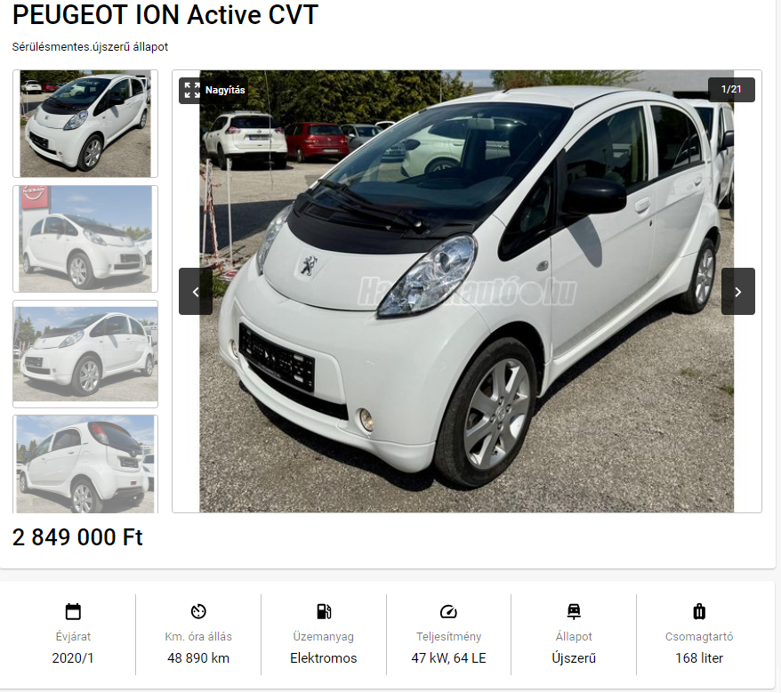Viewport: 781px width, 693px height.
Task: Click the Nagyítás fullscreen expand icon
Action: pos(192,90)
